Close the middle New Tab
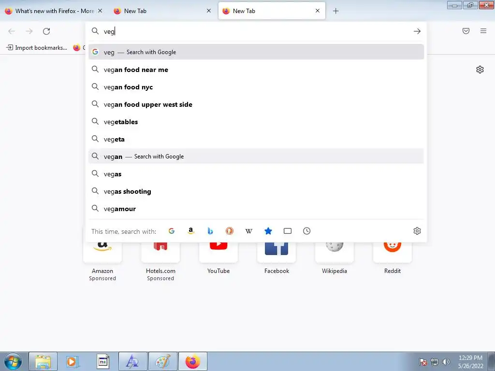 point(209,11)
